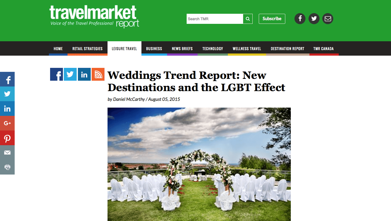Open the header Facebook circle icon
The height and width of the screenshot is (221, 391).
point(300,19)
